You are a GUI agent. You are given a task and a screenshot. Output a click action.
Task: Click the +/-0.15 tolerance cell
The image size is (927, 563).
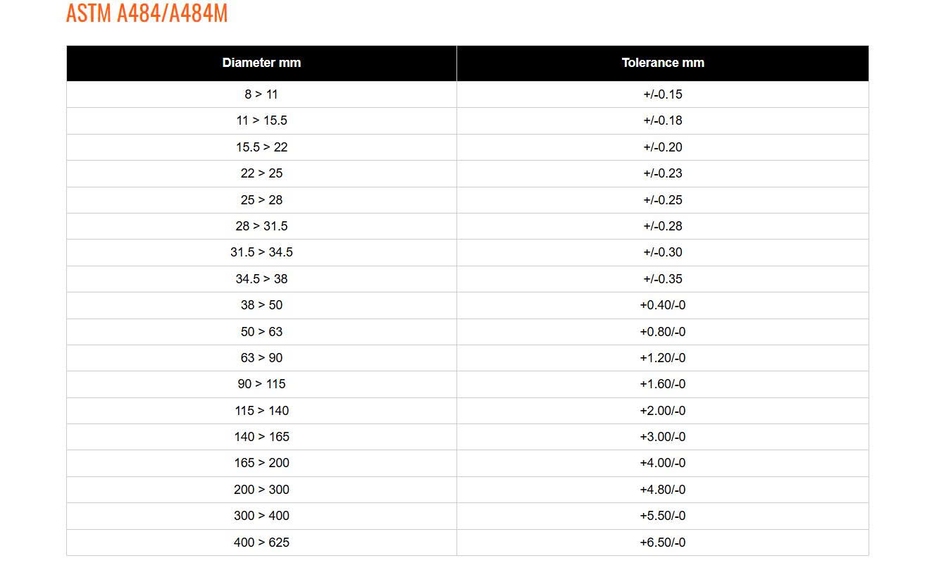(x=662, y=94)
